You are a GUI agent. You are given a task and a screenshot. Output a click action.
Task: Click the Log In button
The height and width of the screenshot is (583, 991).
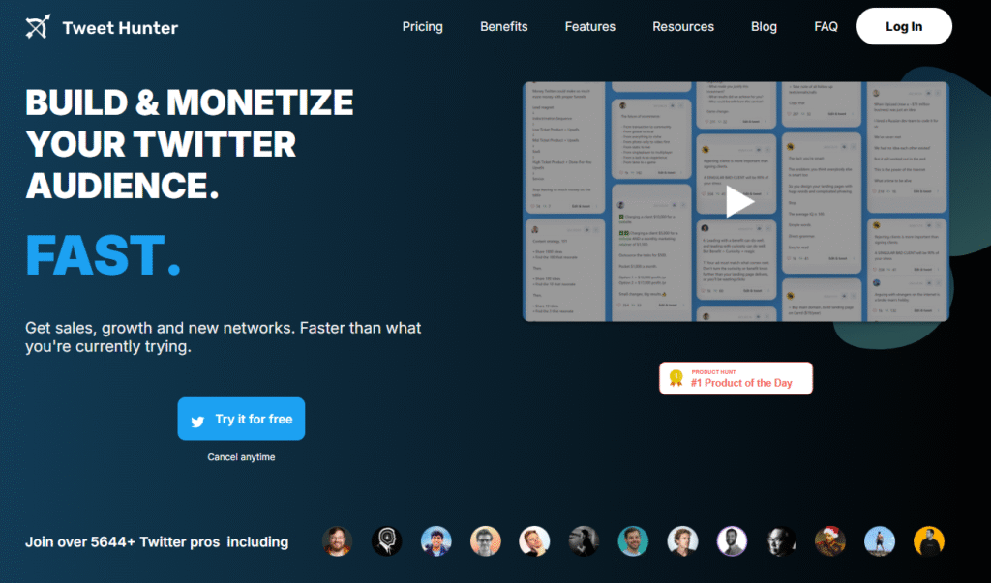904,26
